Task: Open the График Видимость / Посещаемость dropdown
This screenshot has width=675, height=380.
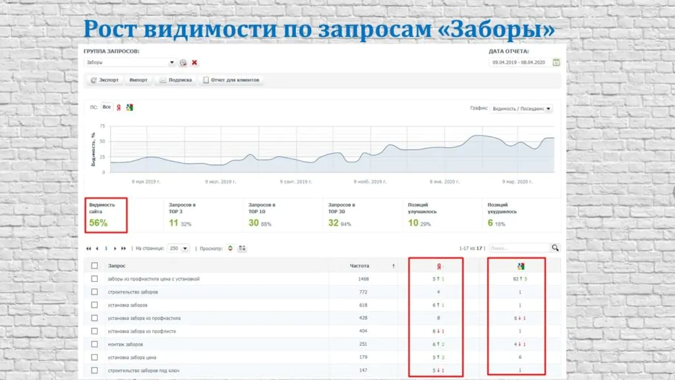Action: click(x=521, y=109)
